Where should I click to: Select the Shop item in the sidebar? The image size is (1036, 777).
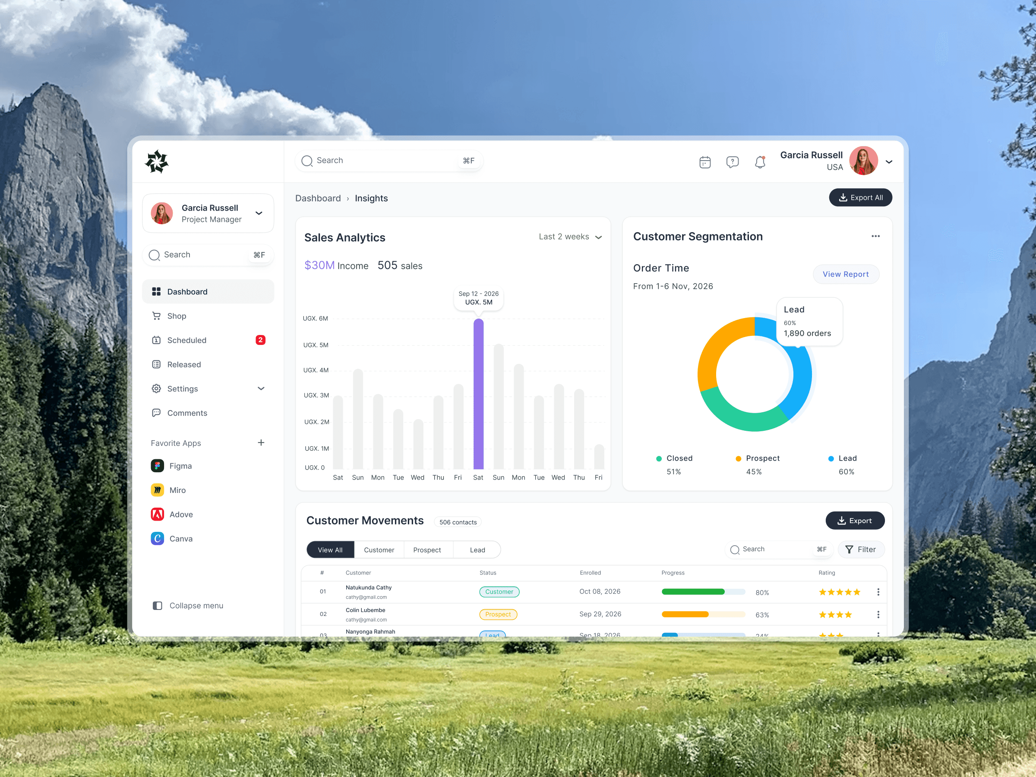pyautogui.click(x=177, y=316)
